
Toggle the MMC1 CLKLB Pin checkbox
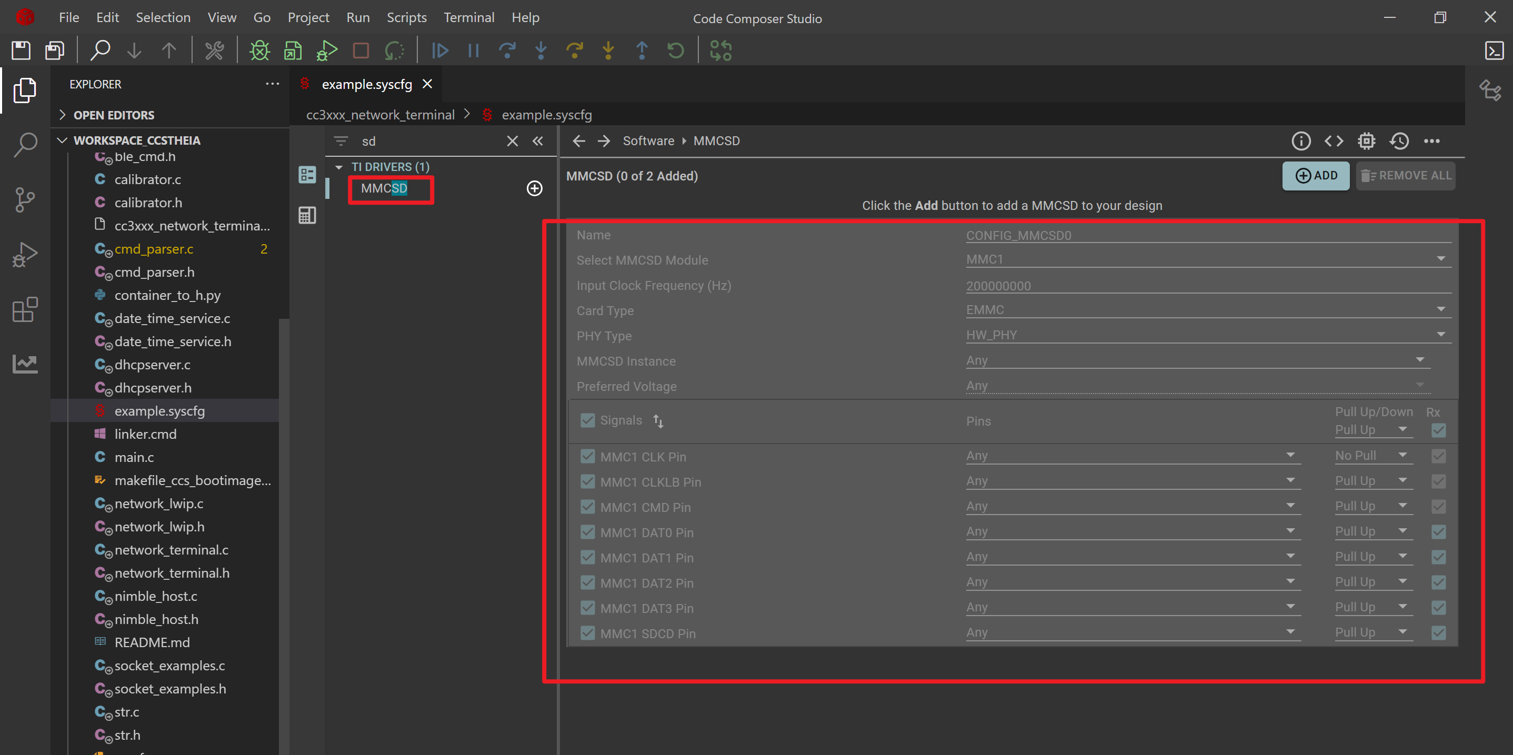coord(587,481)
